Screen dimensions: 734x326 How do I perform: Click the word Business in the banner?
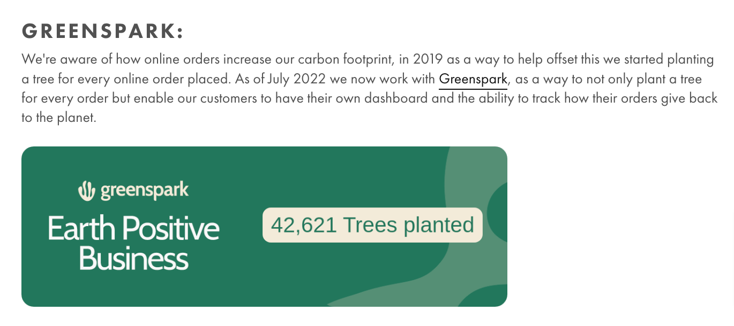[133, 259]
